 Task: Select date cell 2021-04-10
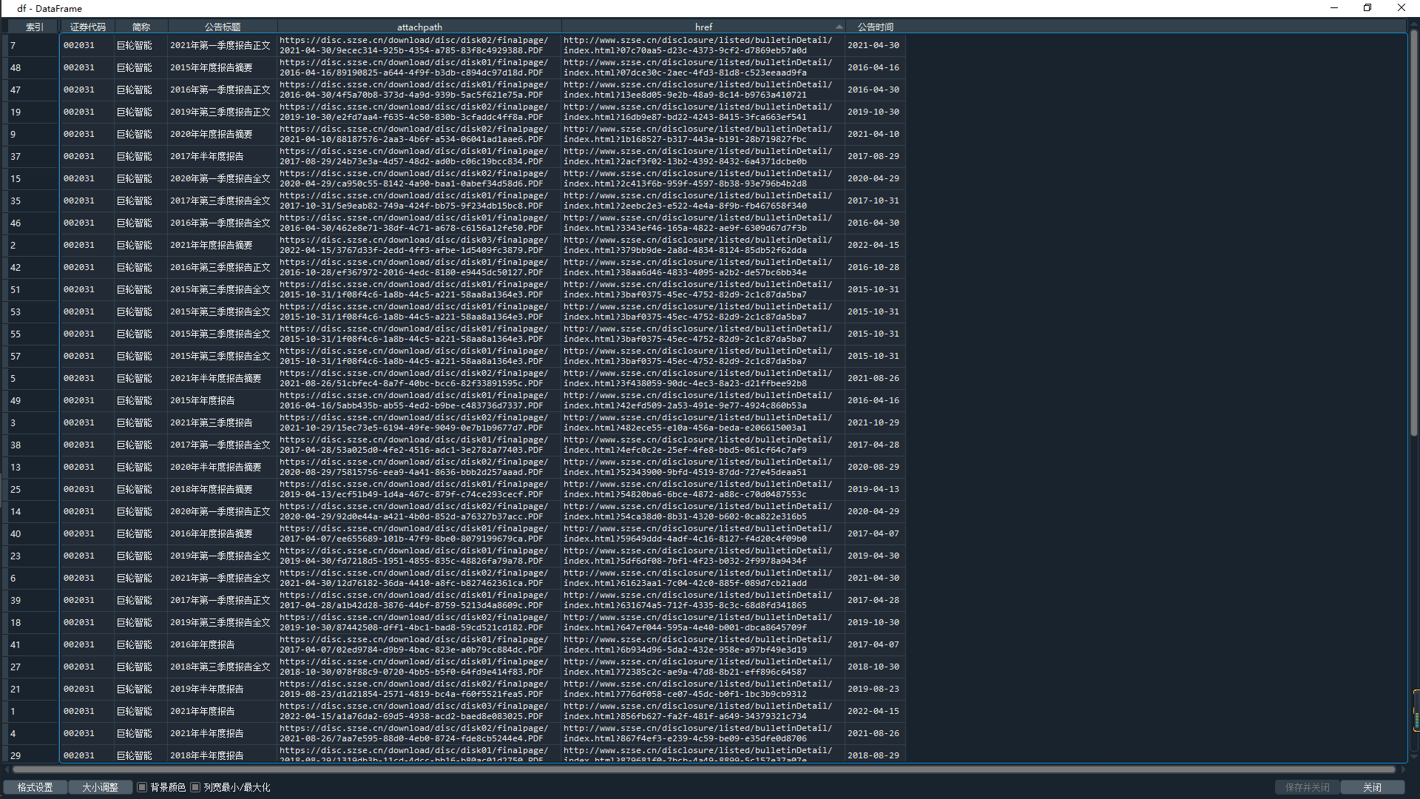coord(875,134)
